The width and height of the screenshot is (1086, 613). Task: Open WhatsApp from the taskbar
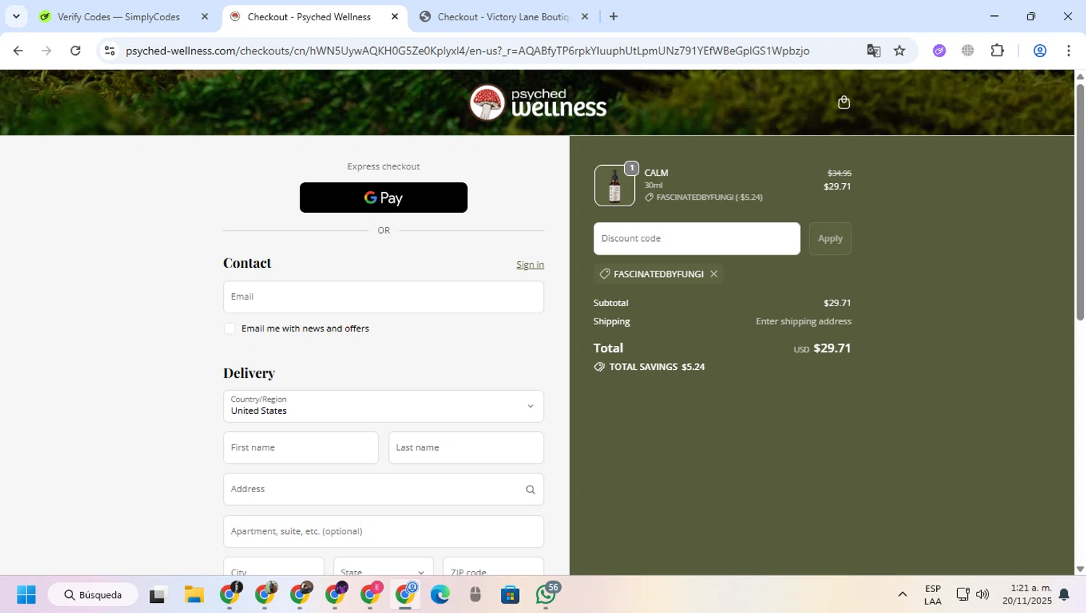(547, 595)
